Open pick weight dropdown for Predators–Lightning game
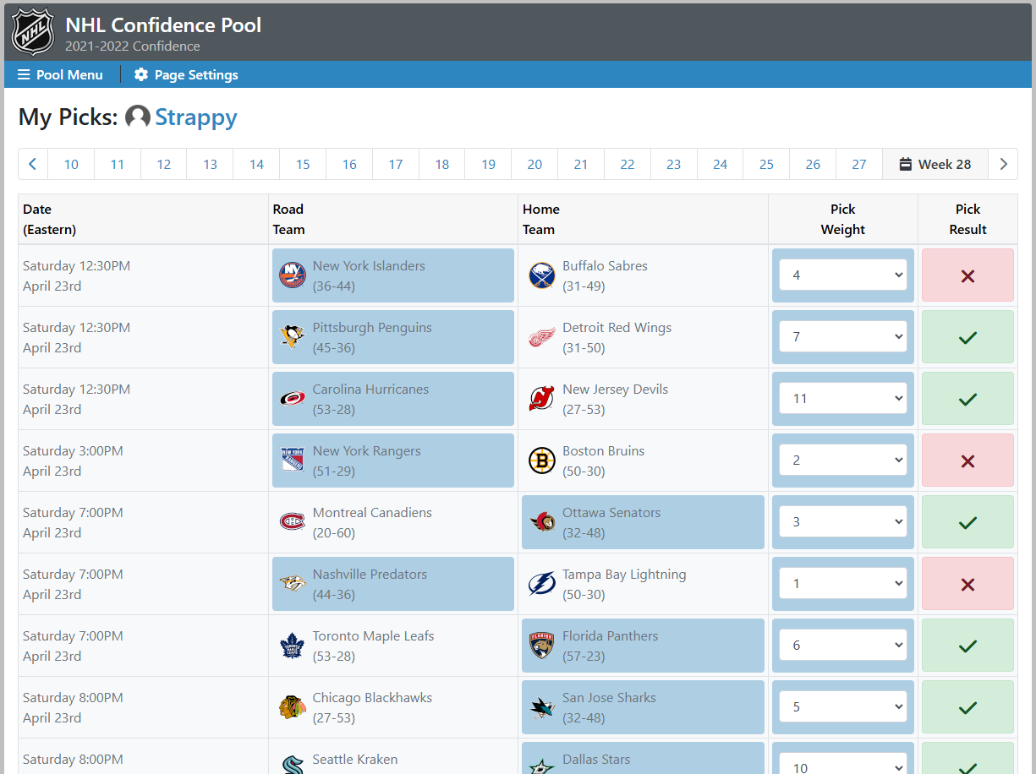The width and height of the screenshot is (1036, 774). (843, 584)
